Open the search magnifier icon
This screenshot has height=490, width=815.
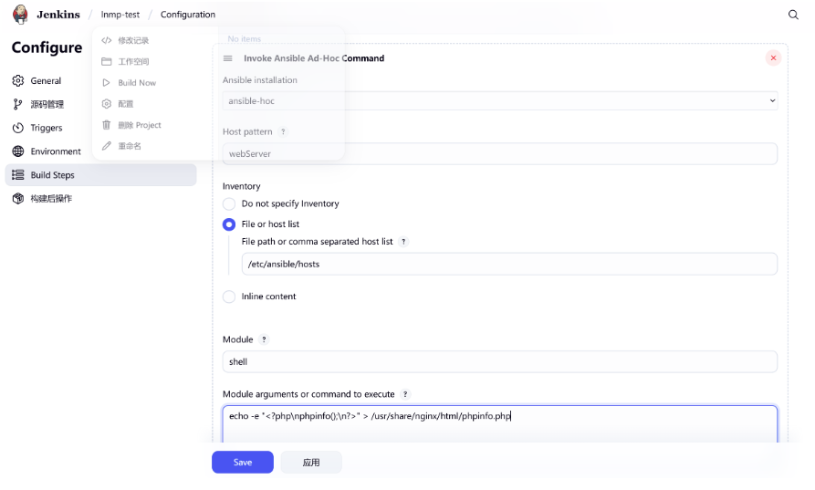(793, 15)
